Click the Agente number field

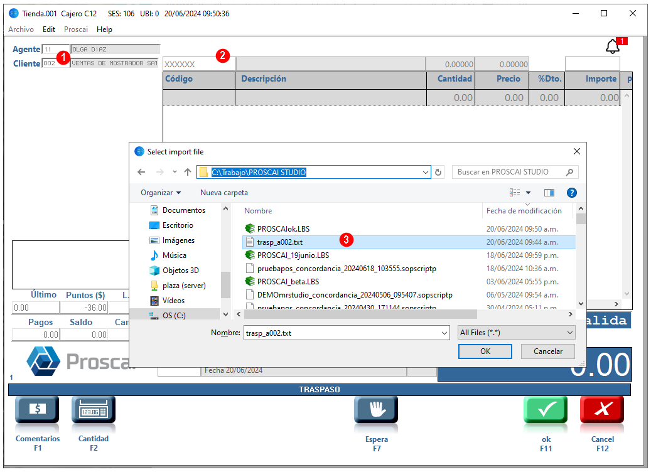pos(56,50)
